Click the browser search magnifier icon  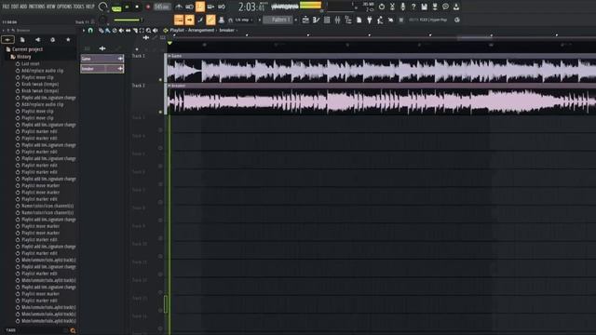[x=73, y=330]
